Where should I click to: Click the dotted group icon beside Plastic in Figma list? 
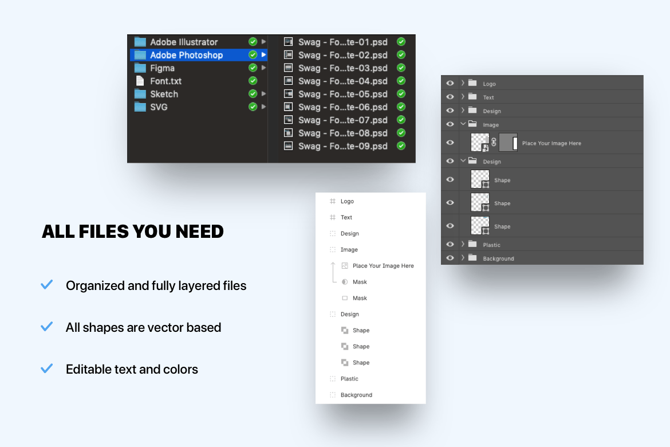[x=333, y=379]
